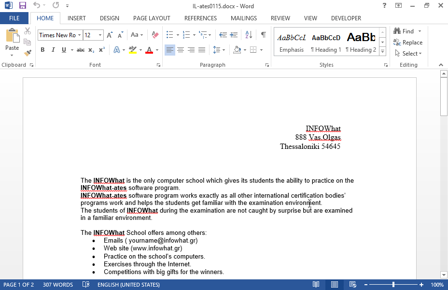Viewport: 448px width, 290px height.
Task: Click the Zoom In plus button
Action: pyautogui.click(x=421, y=285)
